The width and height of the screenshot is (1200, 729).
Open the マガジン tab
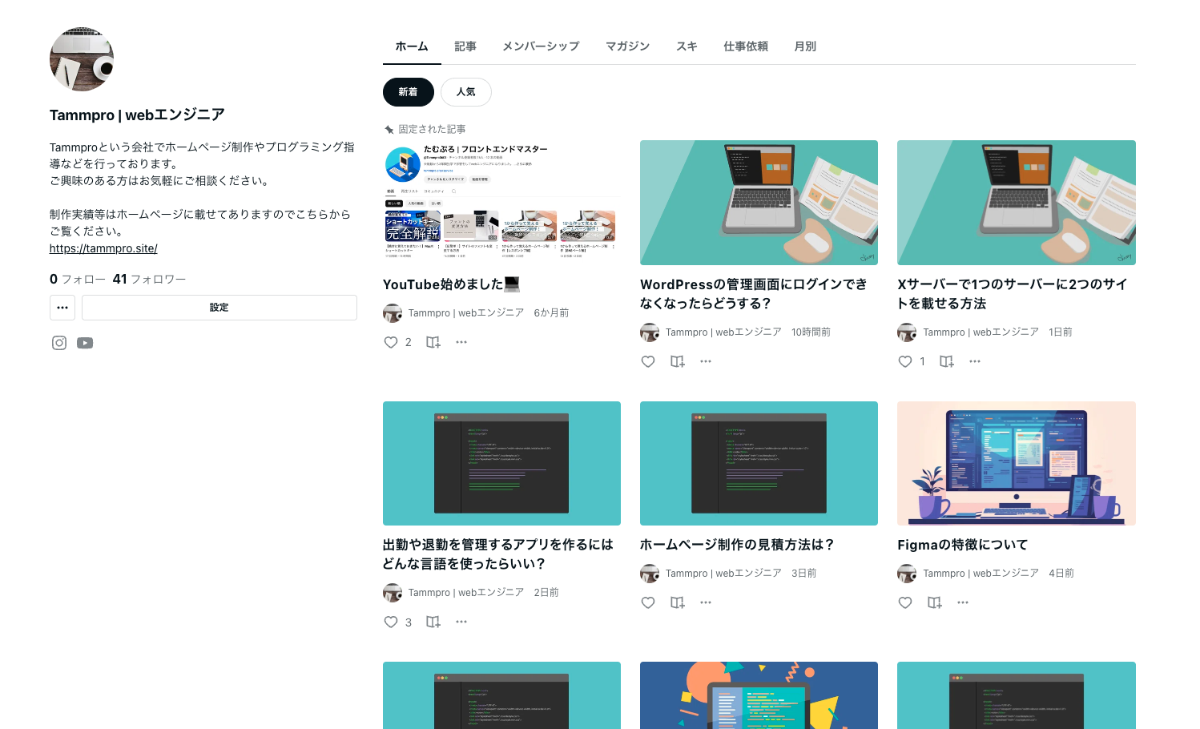tap(627, 46)
